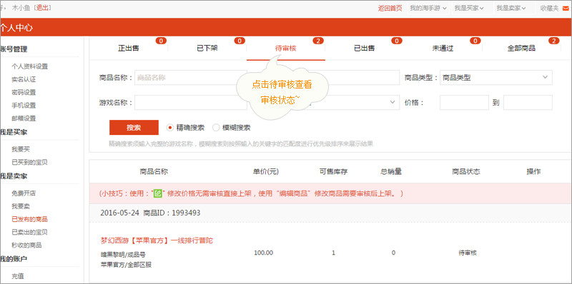Select 模糊搜索 radio button
The width and height of the screenshot is (572, 284).
(x=216, y=128)
